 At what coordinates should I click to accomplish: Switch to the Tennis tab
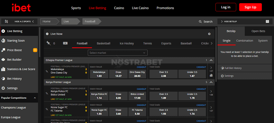point(148,44)
